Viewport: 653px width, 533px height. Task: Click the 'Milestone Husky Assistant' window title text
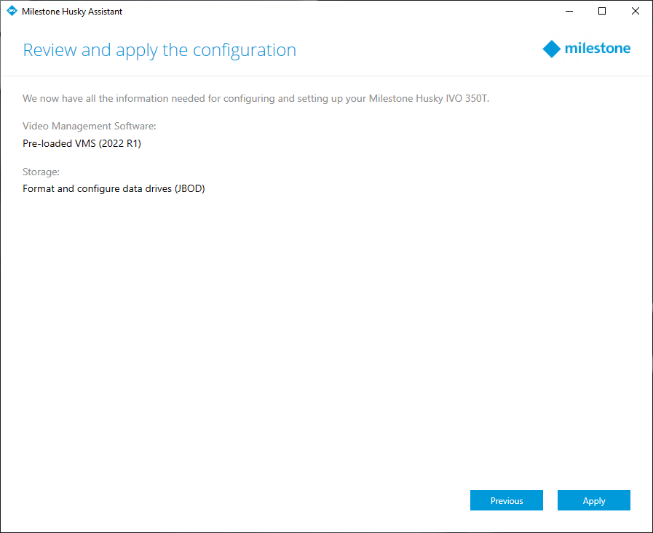pyautogui.click(x=72, y=12)
